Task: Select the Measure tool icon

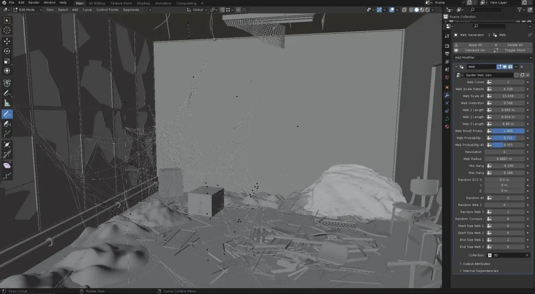Action: pos(7,103)
